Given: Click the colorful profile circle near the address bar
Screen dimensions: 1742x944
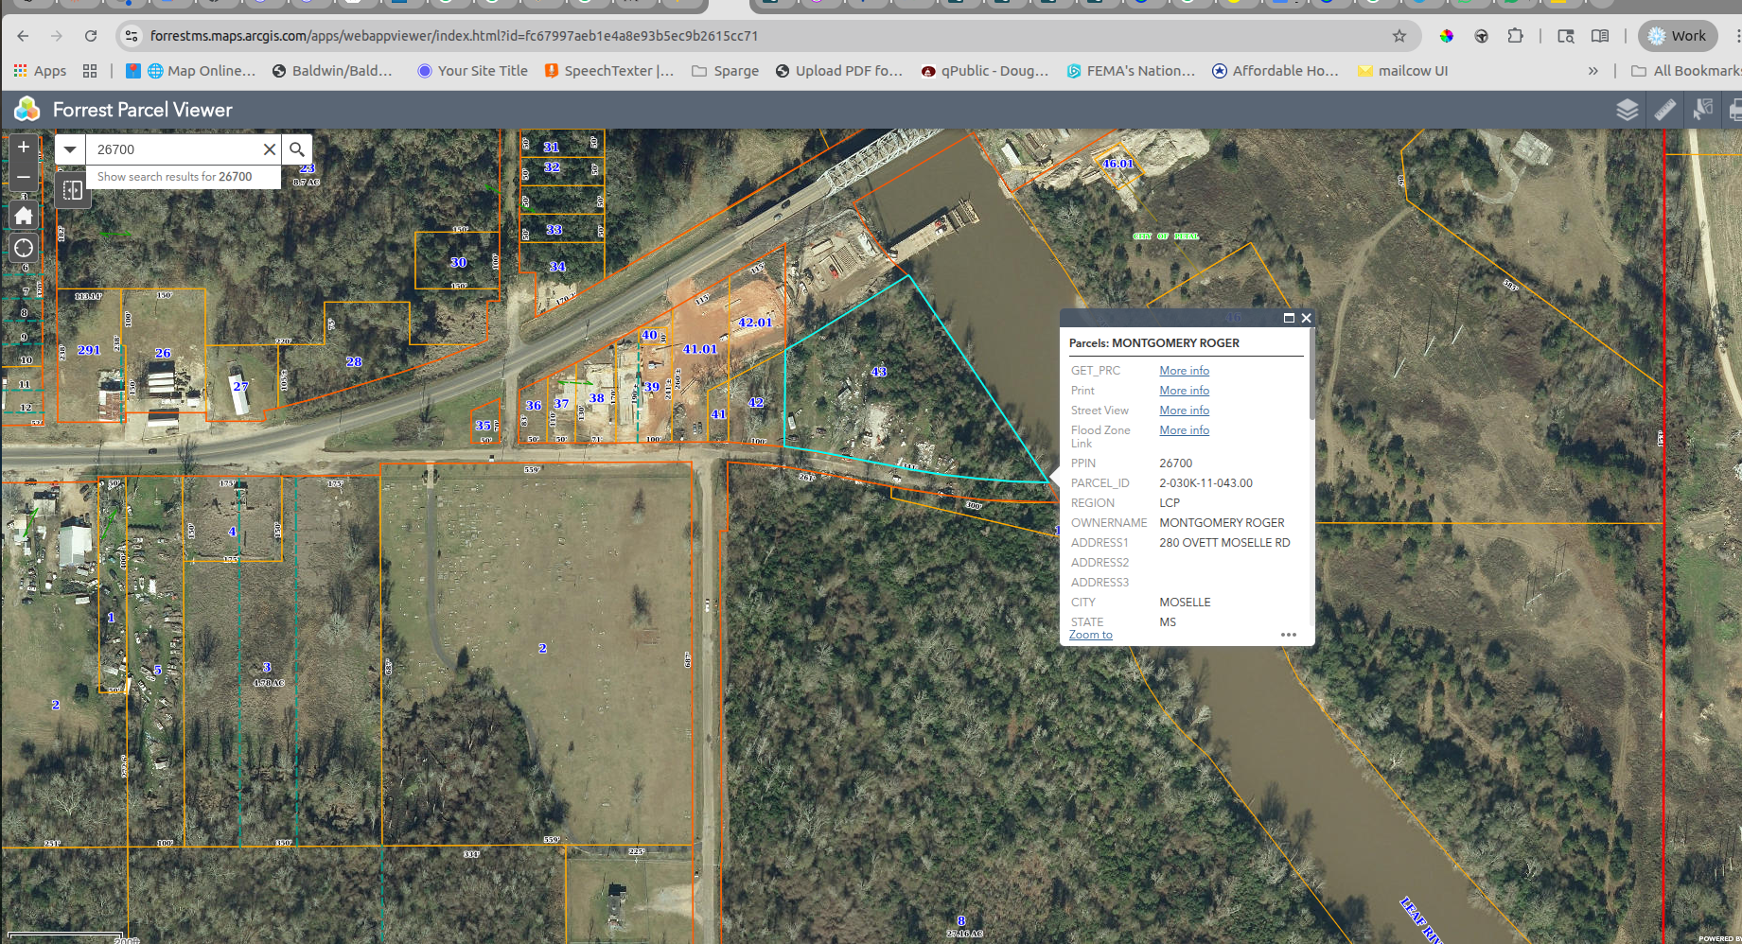Looking at the screenshot, I should click(1447, 36).
